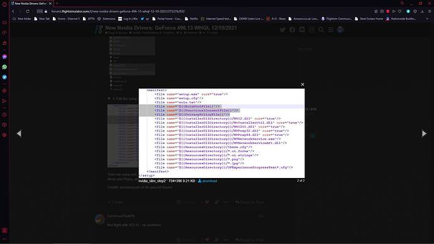Open the New Tab bookmark

point(42,19)
